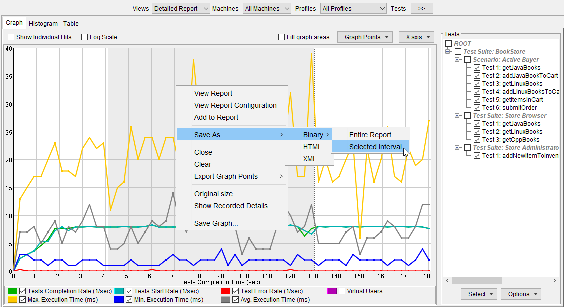The width and height of the screenshot is (564, 307).
Task: Open the Views dropdown showing Detailed Report
Action: pyautogui.click(x=181, y=8)
